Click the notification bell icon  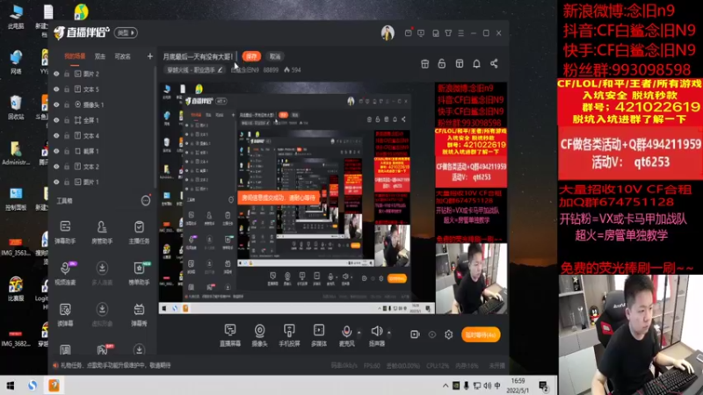[x=476, y=63]
